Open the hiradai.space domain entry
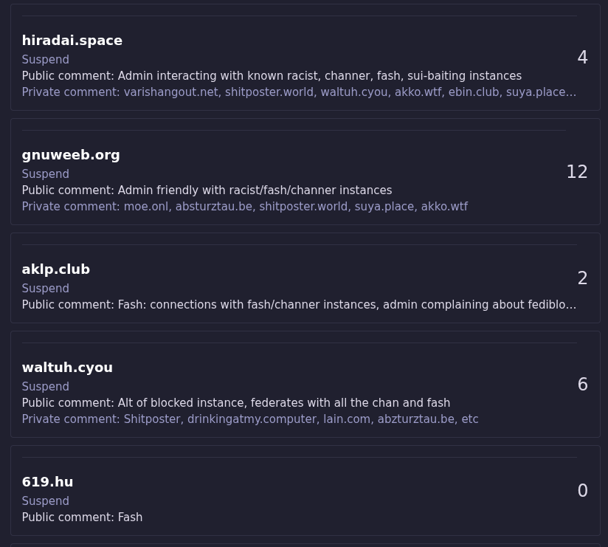Image resolution: width=608 pixels, height=547 pixels. [x=72, y=41]
